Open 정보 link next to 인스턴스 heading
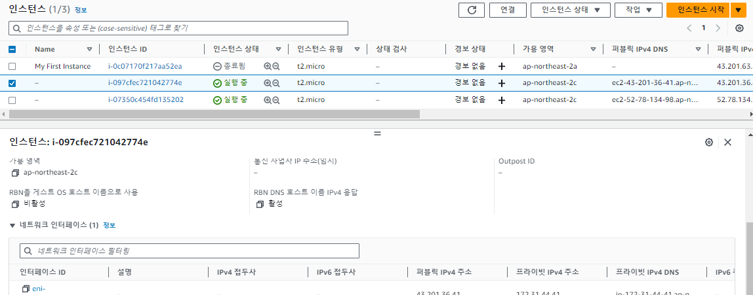The height and width of the screenshot is (295, 753). tap(81, 10)
